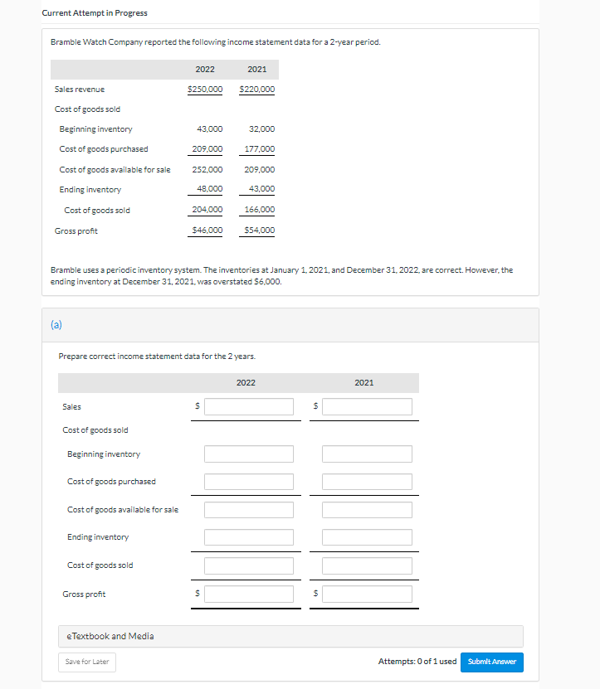This screenshot has height=689, width=600.
Task: Click the 2022 Cost of goods sold input
Action: coord(248,565)
